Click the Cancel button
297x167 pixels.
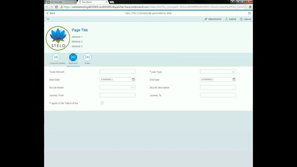coord(245,19)
